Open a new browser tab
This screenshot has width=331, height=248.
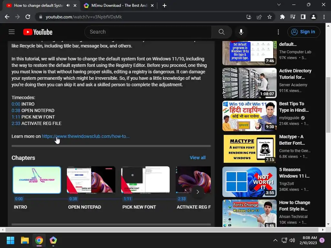pos(165,5)
